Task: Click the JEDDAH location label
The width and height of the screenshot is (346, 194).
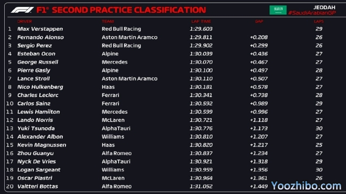Action: (x=324, y=7)
